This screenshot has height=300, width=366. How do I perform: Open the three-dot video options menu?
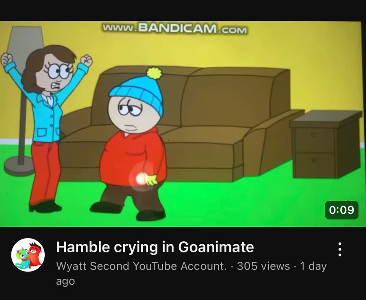pyautogui.click(x=340, y=249)
